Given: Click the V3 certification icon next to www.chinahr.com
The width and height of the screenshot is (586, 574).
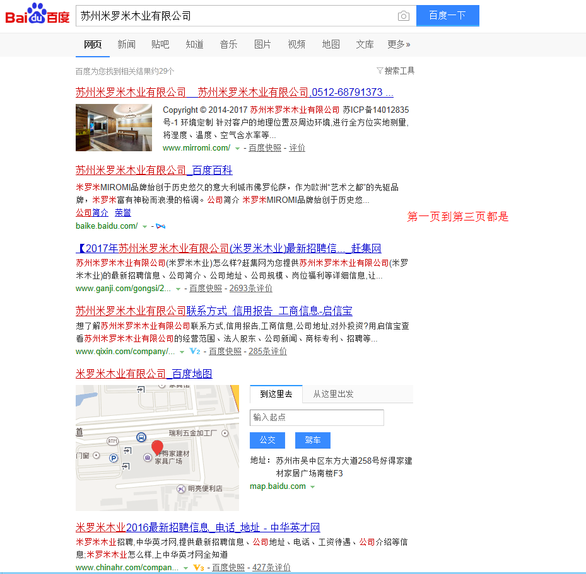Looking at the screenshot, I should [197, 567].
